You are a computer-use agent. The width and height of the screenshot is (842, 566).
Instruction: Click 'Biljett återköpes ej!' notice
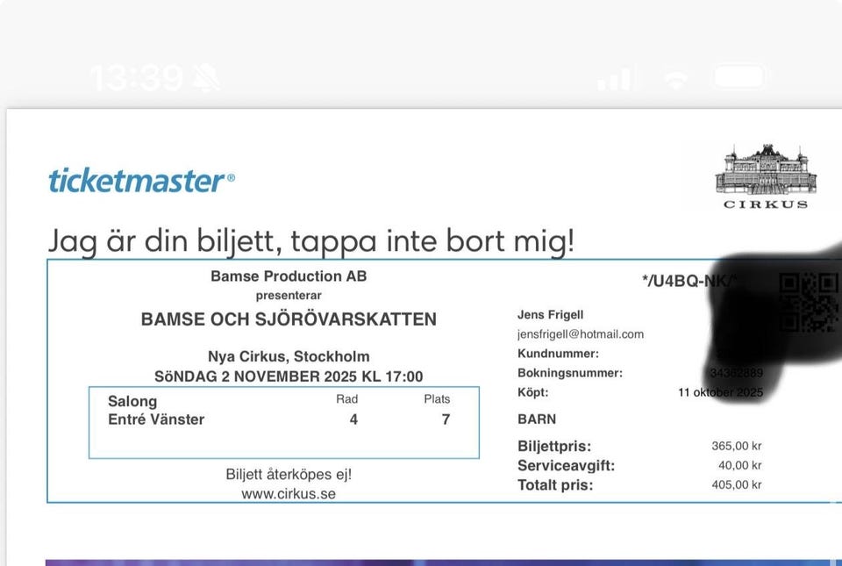(289, 474)
